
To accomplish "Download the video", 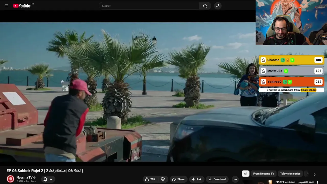I will coord(217,179).
